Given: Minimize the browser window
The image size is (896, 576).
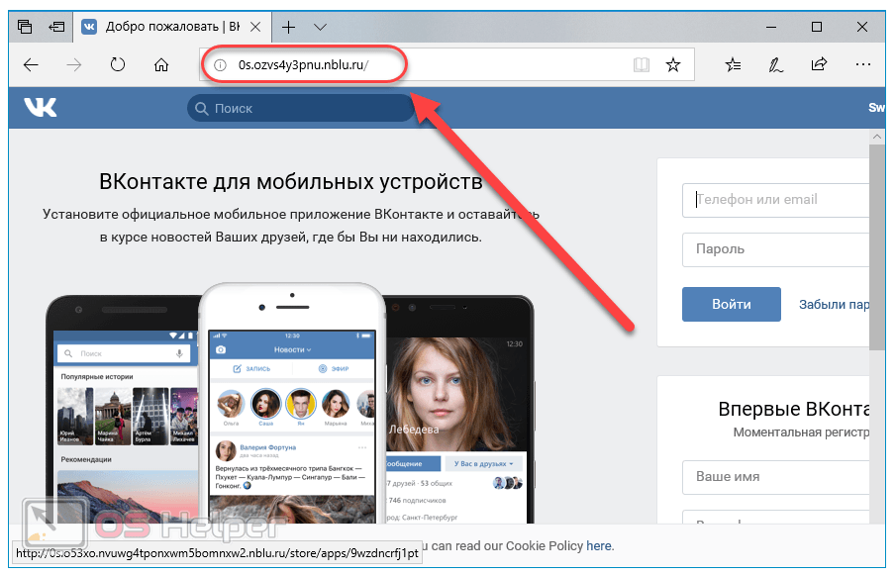Looking at the screenshot, I should pyautogui.click(x=771, y=27).
